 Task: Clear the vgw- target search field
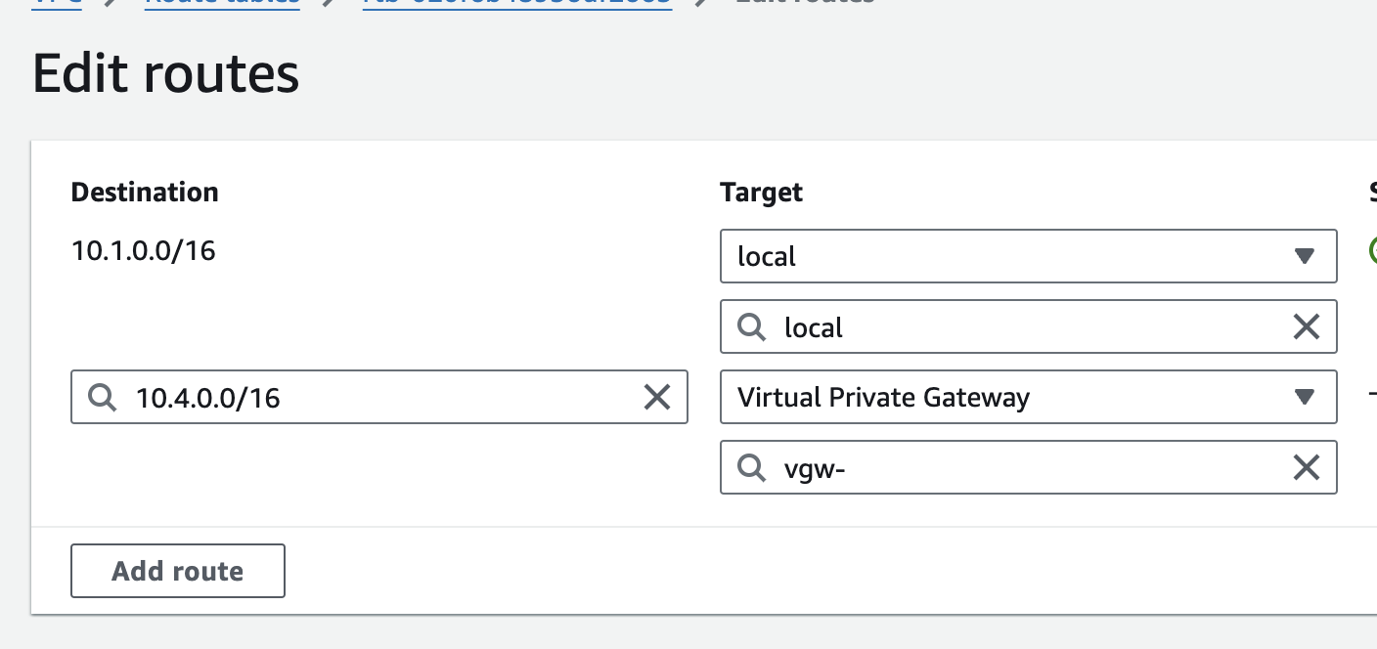[x=1307, y=468]
